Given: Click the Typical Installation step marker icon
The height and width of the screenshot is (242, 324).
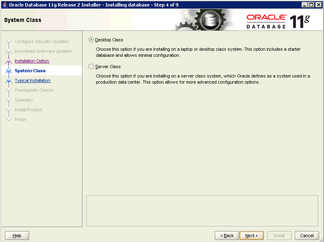Looking at the screenshot, I should point(9,81).
